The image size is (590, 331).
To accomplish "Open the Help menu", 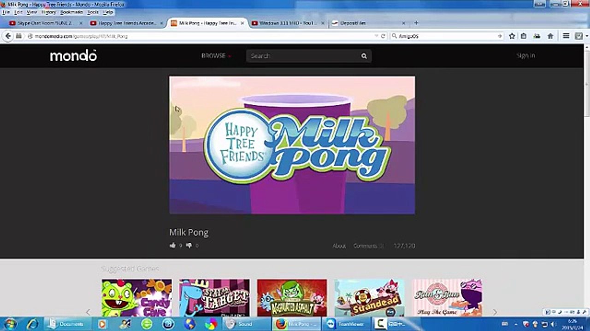I will pyautogui.click(x=108, y=12).
